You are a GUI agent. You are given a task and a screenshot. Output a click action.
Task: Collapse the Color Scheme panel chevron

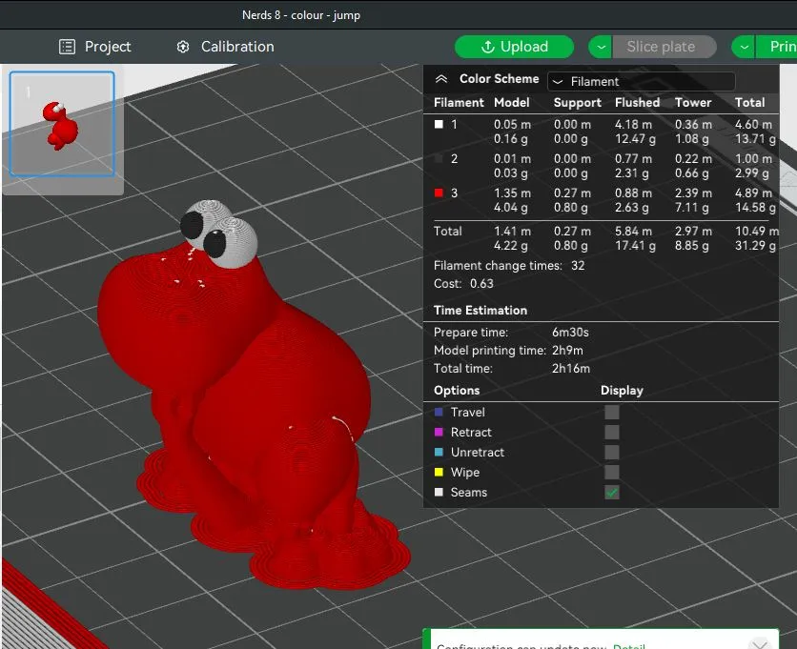pos(440,80)
